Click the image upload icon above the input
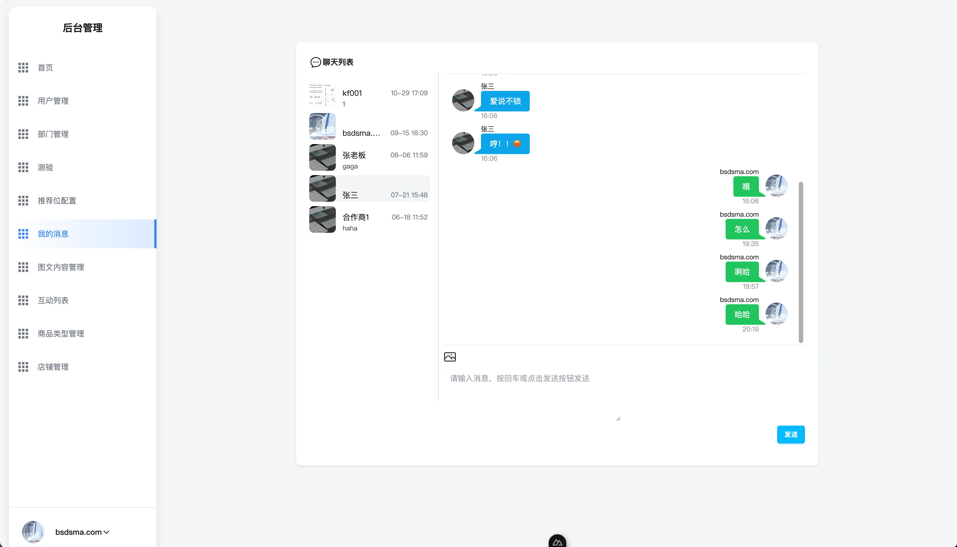This screenshot has height=547, width=957. 450,357
